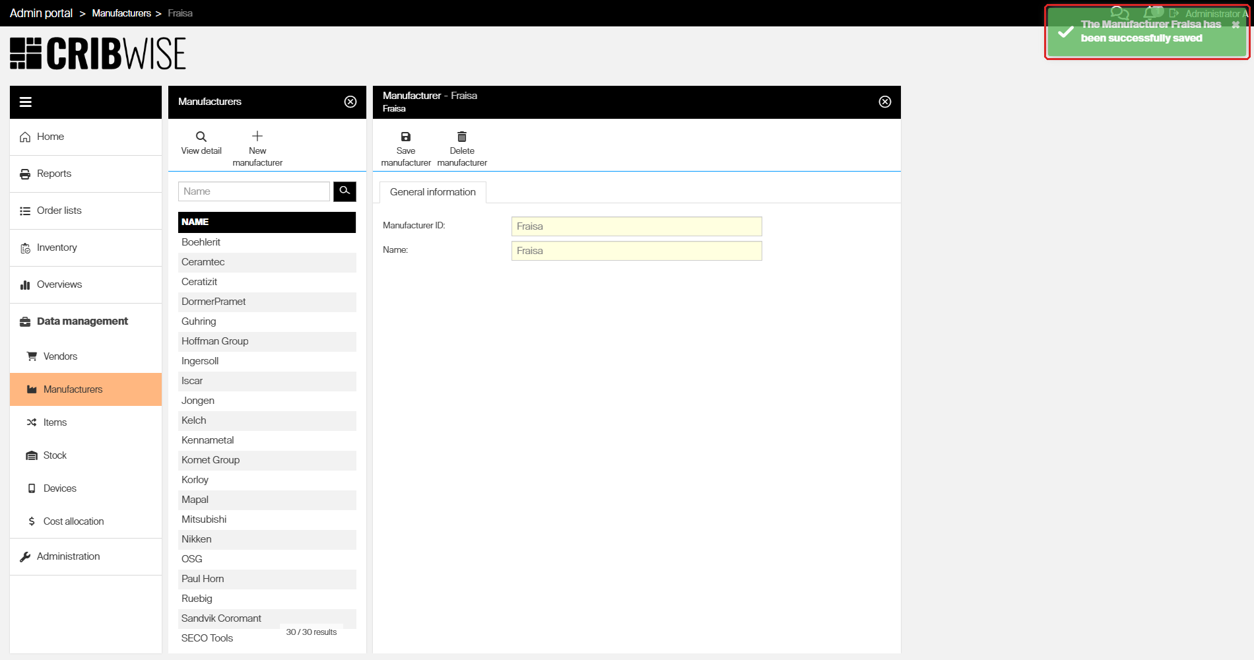Collapse the Data management group
This screenshot has width=1254, height=660.
pyautogui.click(x=86, y=321)
